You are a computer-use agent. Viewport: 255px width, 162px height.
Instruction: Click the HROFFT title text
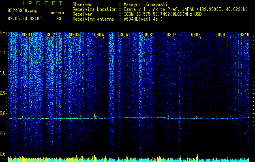tap(42, 3)
